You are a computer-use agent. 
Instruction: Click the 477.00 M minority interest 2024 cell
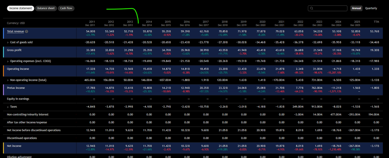click(x=336, y=114)
